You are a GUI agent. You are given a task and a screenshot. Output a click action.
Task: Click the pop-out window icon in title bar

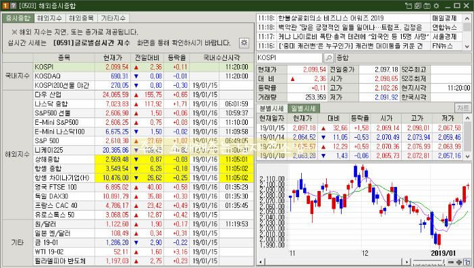click(409, 6)
